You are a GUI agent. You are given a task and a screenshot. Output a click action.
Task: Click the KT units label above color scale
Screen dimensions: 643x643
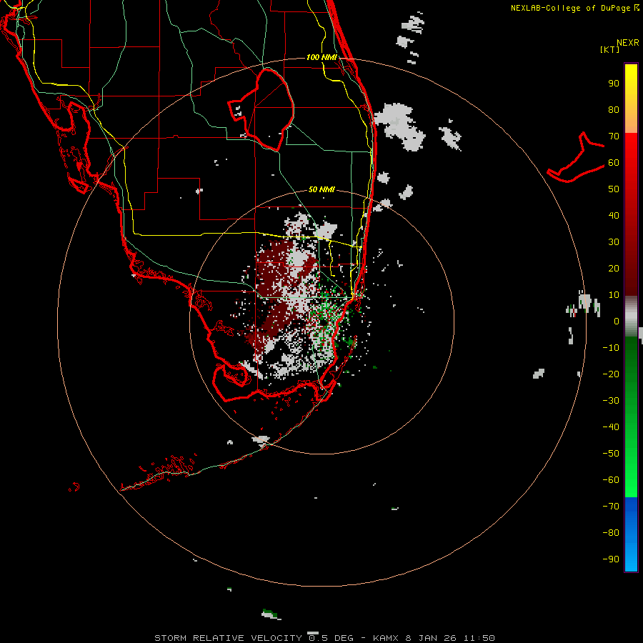(x=610, y=49)
